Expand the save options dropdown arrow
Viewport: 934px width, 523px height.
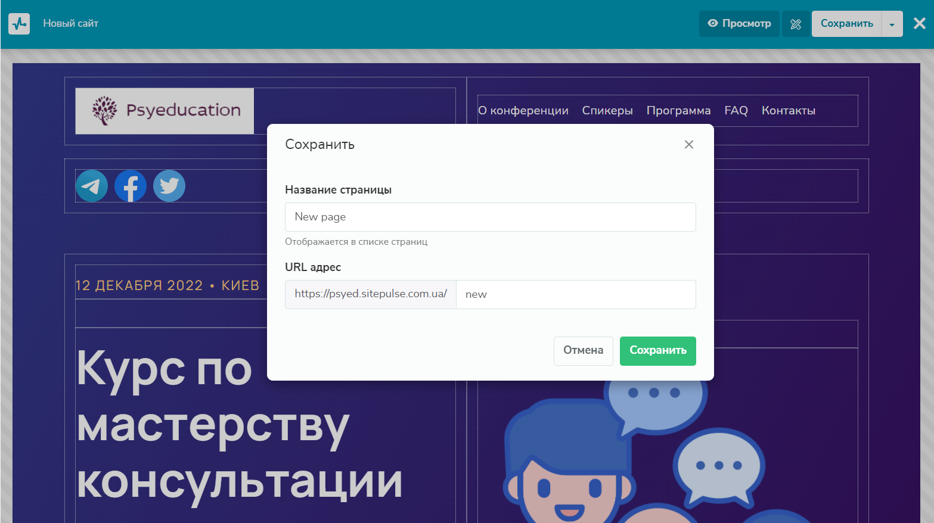point(892,24)
